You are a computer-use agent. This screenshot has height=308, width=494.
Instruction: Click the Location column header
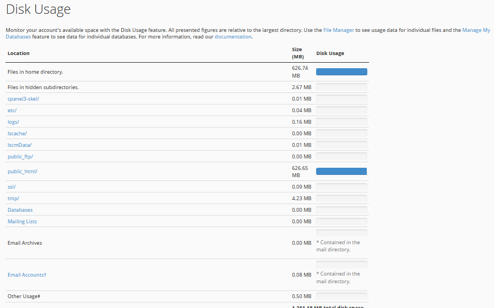pos(19,53)
